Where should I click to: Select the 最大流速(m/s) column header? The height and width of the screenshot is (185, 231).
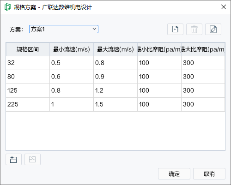coord(115,49)
